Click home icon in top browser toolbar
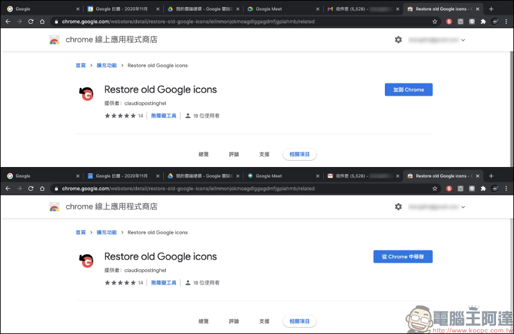The width and height of the screenshot is (514, 334). pos(42,22)
